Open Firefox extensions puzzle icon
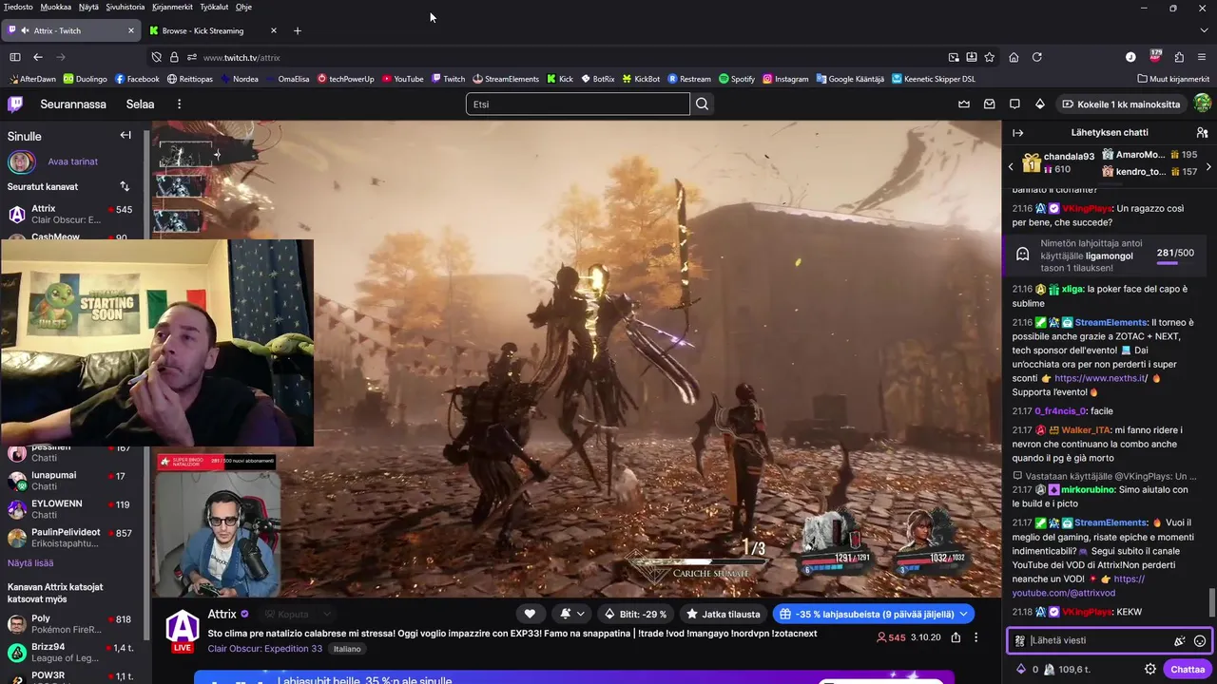This screenshot has height=684, width=1217. click(x=1179, y=57)
